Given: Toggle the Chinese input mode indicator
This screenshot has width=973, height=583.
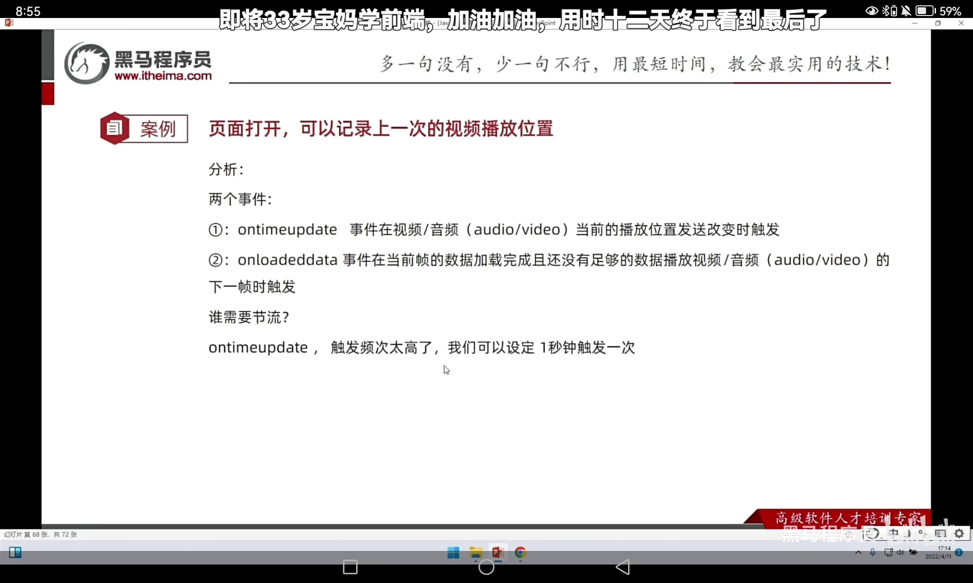Looking at the screenshot, I should pos(894,533).
